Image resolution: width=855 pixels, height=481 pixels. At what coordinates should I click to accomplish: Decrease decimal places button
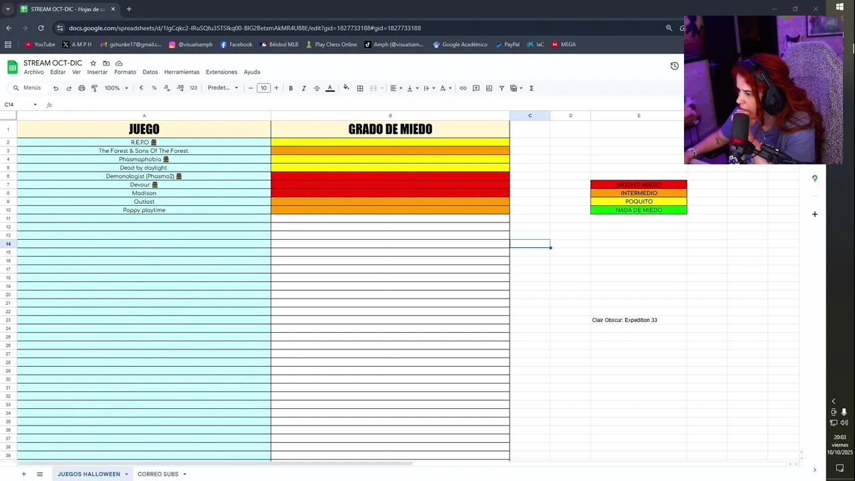tap(167, 88)
